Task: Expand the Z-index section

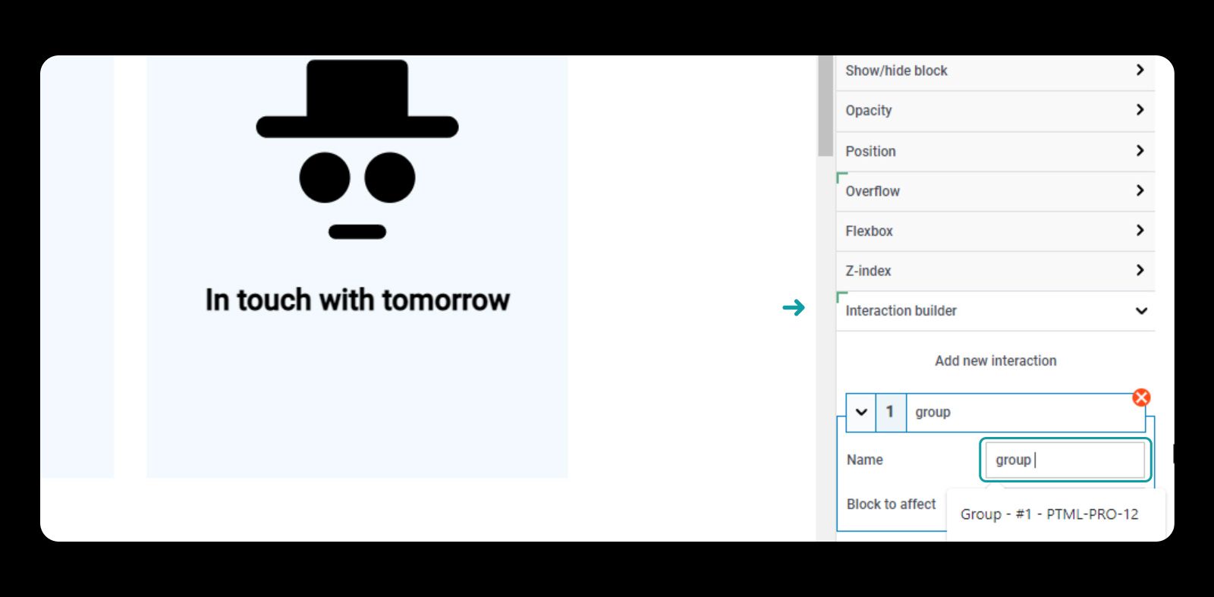Action: (995, 271)
